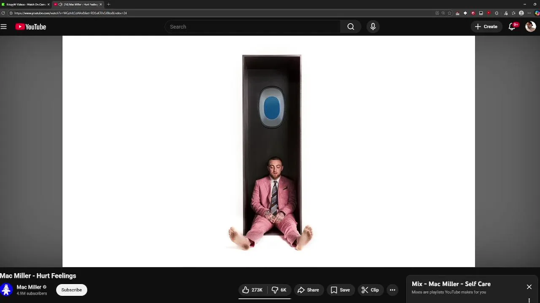Click the magnifier search button
540x303 pixels.
point(351,27)
